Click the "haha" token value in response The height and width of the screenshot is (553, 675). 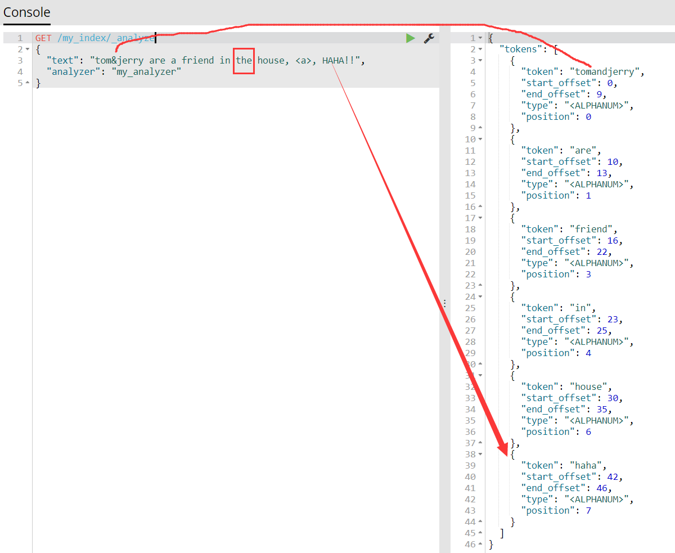coord(586,465)
